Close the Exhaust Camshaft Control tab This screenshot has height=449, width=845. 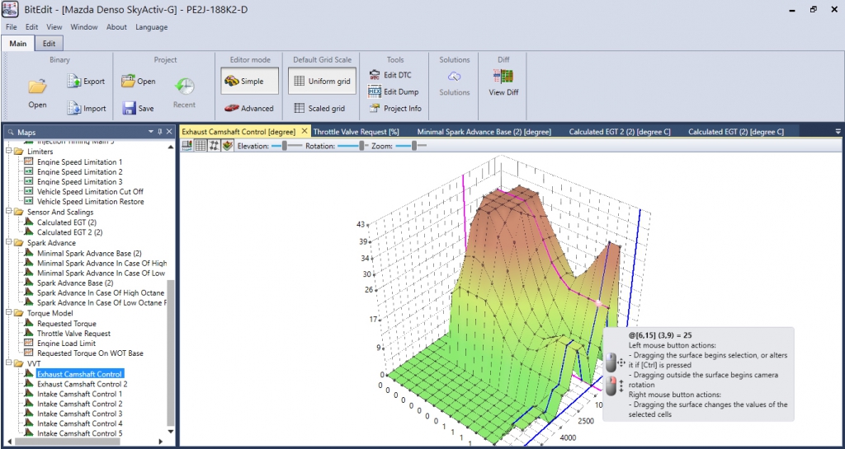tap(304, 131)
